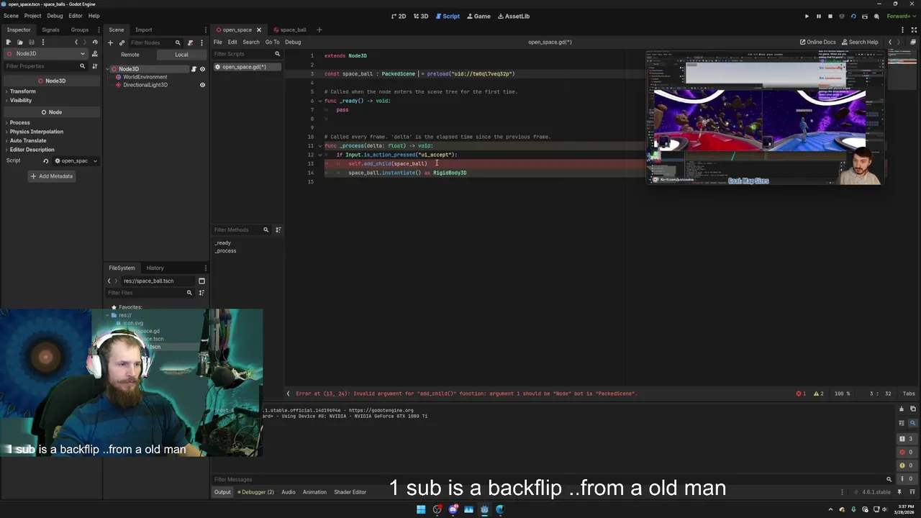The width and height of the screenshot is (921, 518).
Task: Click the Search Help button
Action: click(x=860, y=42)
